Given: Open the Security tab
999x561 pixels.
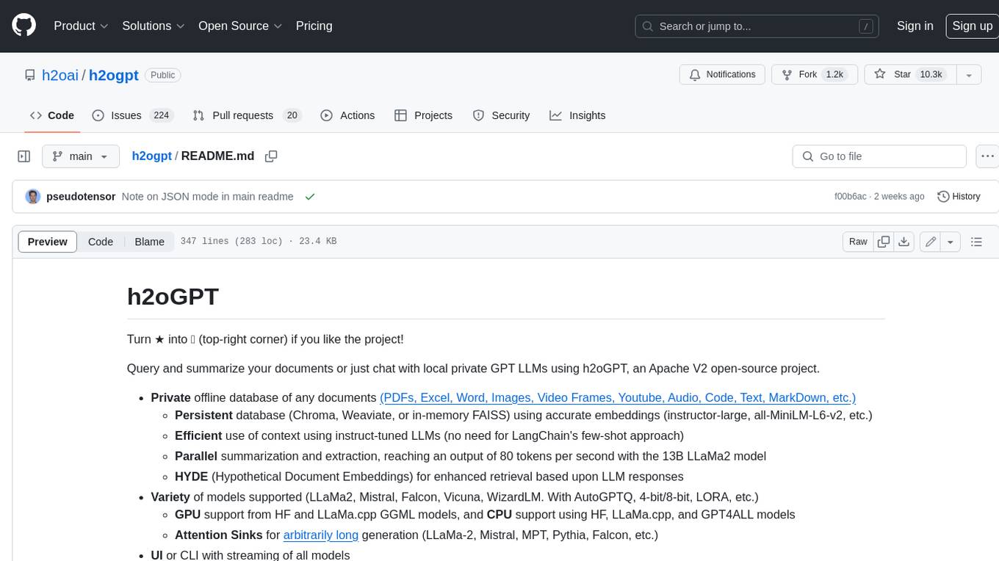Looking at the screenshot, I should pyautogui.click(x=501, y=115).
